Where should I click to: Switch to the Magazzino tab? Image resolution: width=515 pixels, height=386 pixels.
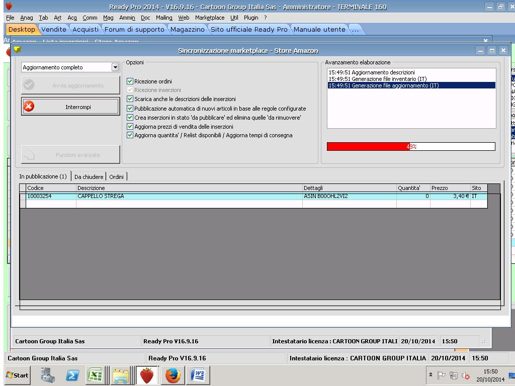[188, 30]
